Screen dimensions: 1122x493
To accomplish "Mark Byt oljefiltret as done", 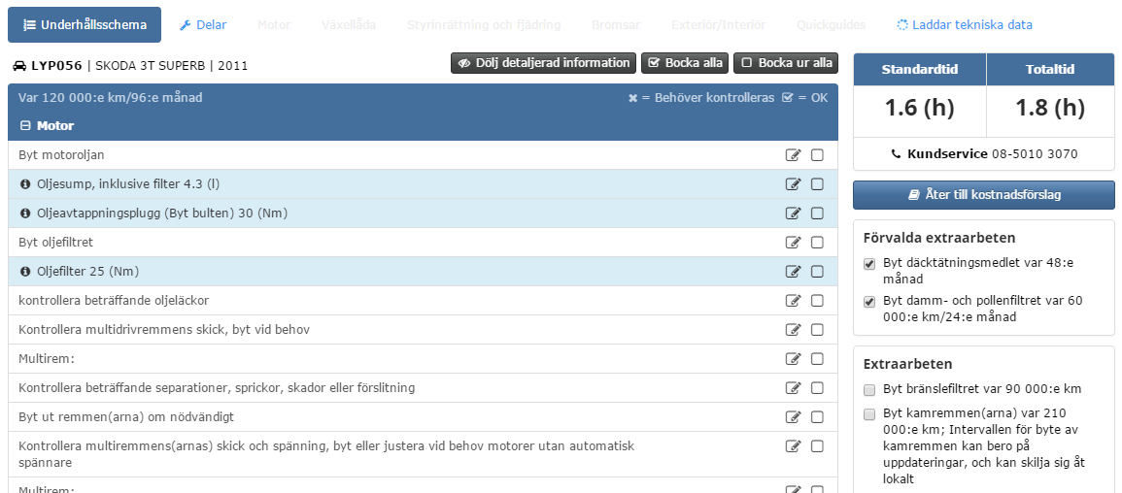I will 817,243.
